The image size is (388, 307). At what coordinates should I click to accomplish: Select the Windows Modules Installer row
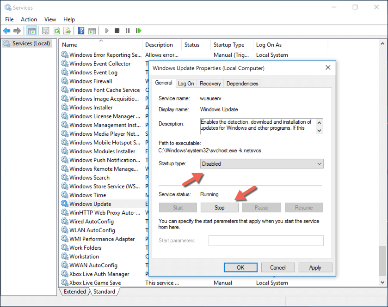point(102,151)
